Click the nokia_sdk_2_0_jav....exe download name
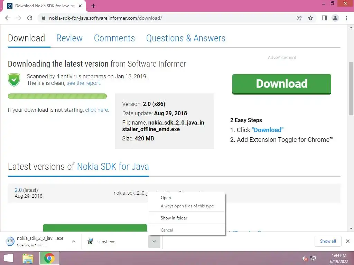Viewport: 354px width, 265px height. [x=40, y=238]
